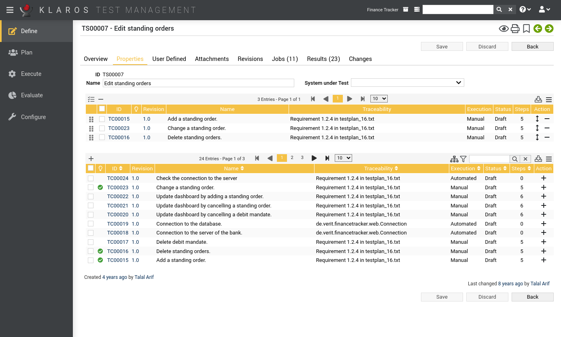561x337 pixels.
Task: Tick checkbox for TC00023 in upper table
Action: (102, 128)
